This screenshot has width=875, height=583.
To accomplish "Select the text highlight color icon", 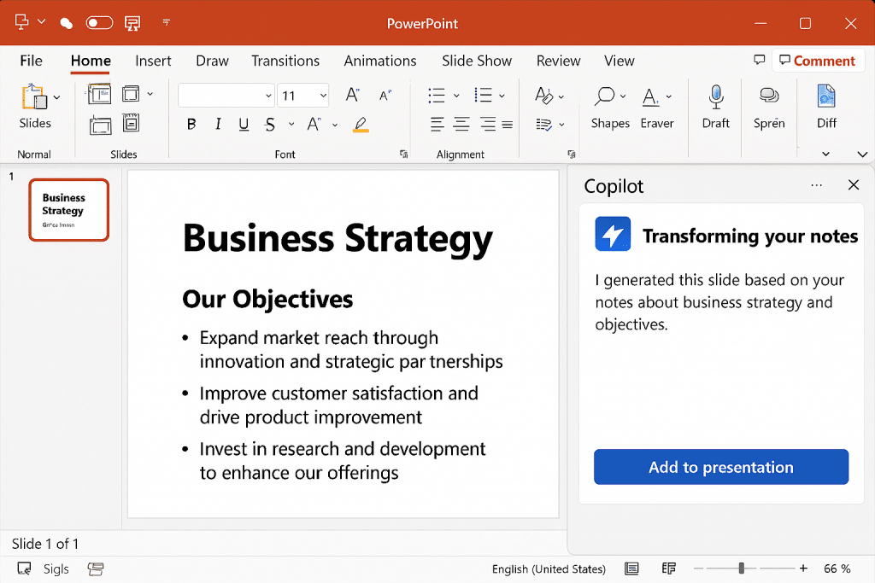I will click(x=361, y=125).
